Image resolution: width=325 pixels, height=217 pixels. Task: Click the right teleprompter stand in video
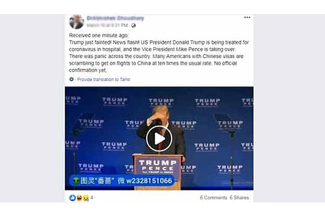(x=231, y=150)
